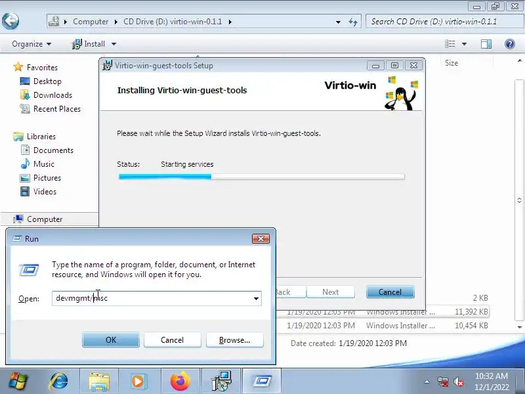
Task: Toggle the preview pane icon
Action: [x=486, y=44]
